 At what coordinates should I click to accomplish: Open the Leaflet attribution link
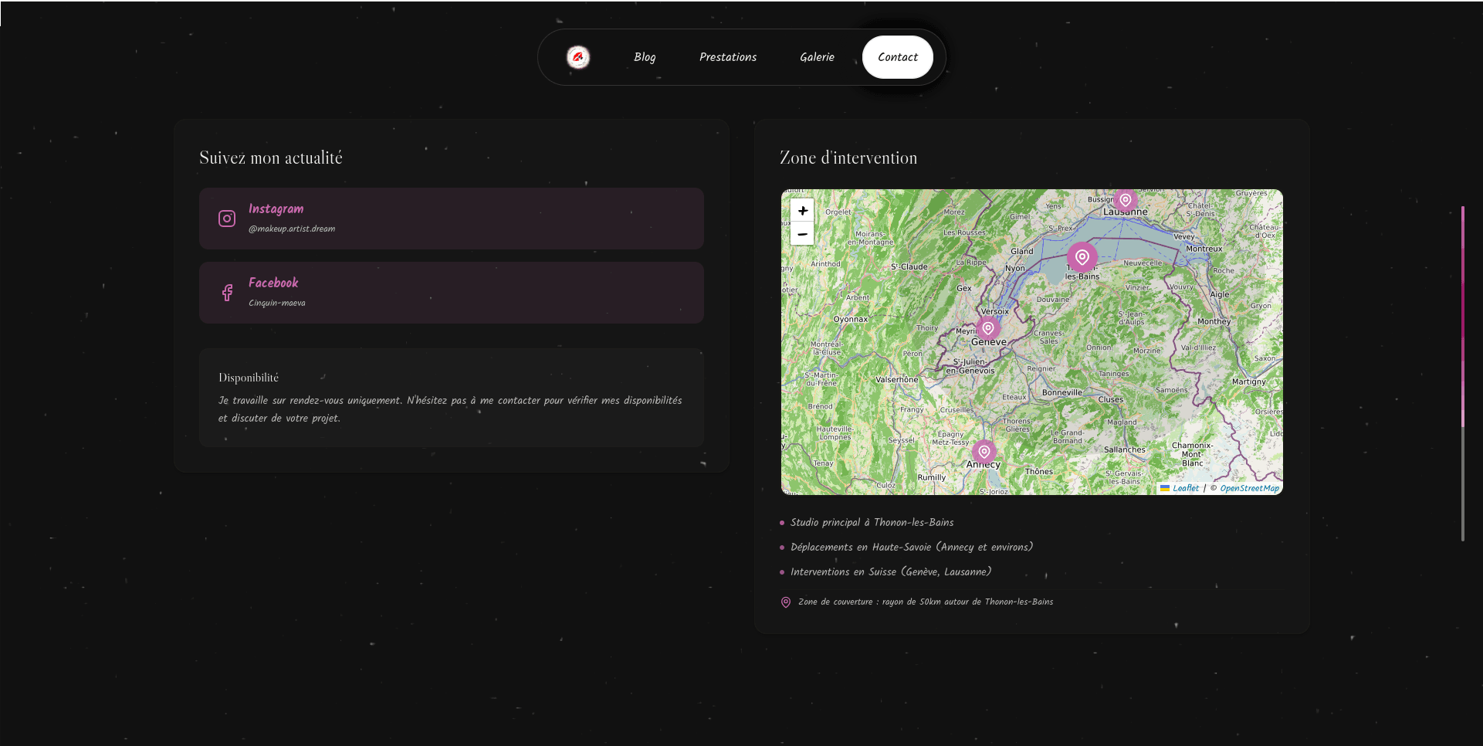1185,488
